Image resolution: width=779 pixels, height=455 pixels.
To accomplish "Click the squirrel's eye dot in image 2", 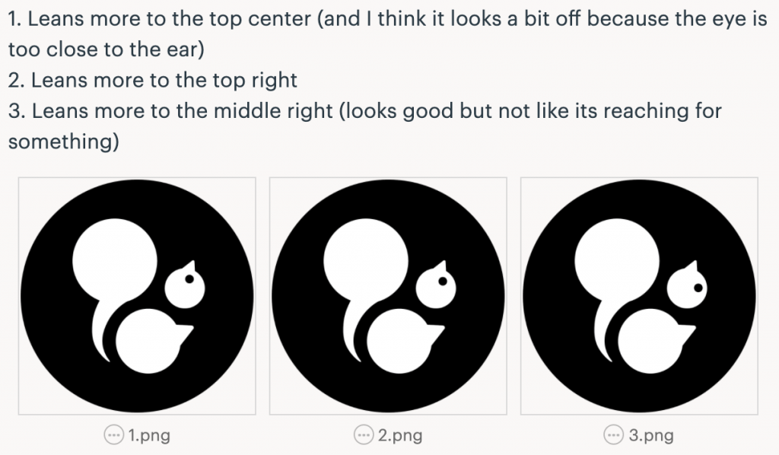I will (x=443, y=282).
